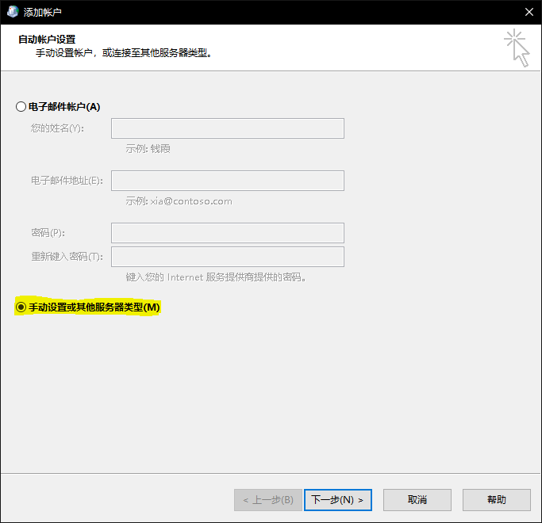Screen dimensions: 542x523
Task: Click the 重新键入密码(T) input field
Action: [x=228, y=257]
